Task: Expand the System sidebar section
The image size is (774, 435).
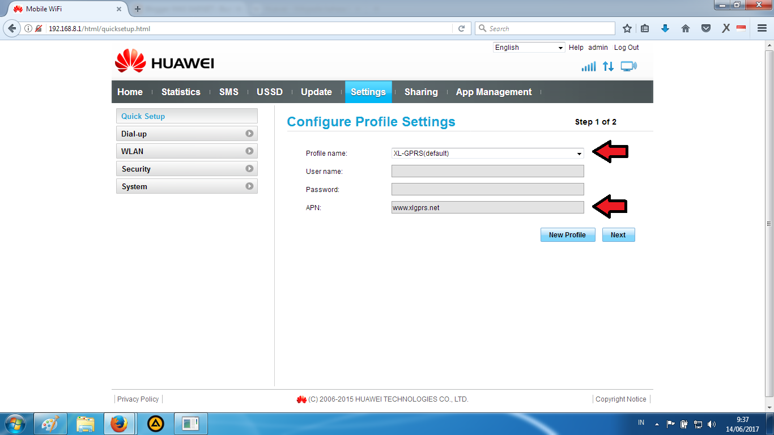Action: [187, 186]
